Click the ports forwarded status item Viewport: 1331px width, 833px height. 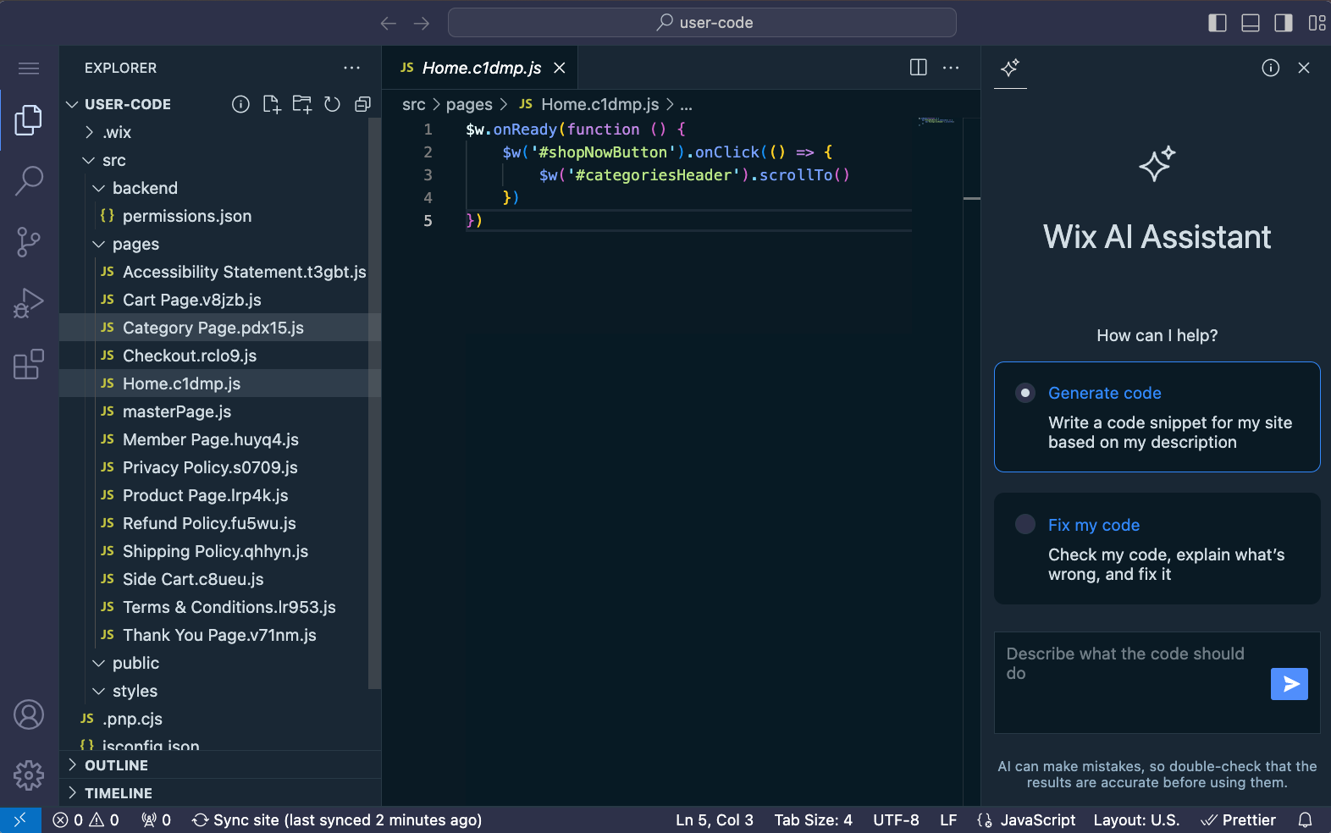[156, 819]
